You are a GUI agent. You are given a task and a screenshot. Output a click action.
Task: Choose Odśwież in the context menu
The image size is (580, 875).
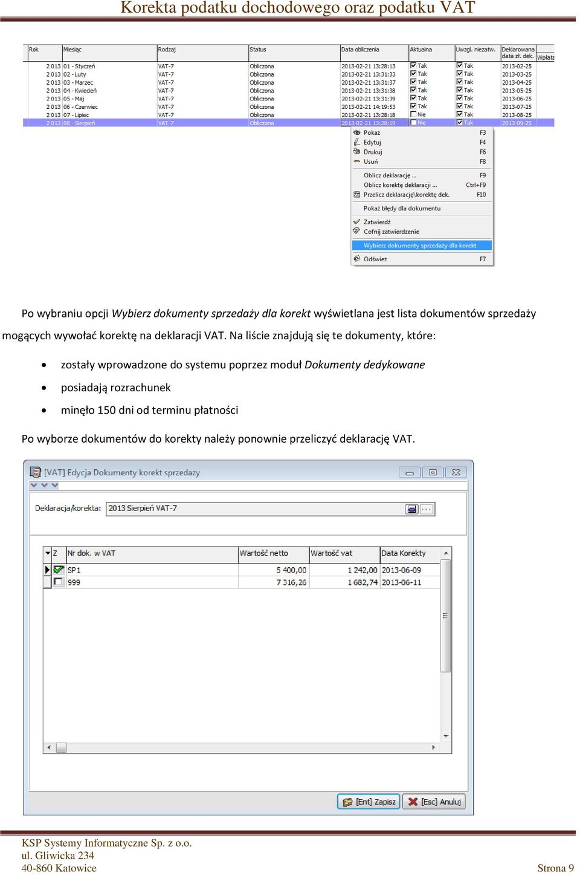point(421,259)
